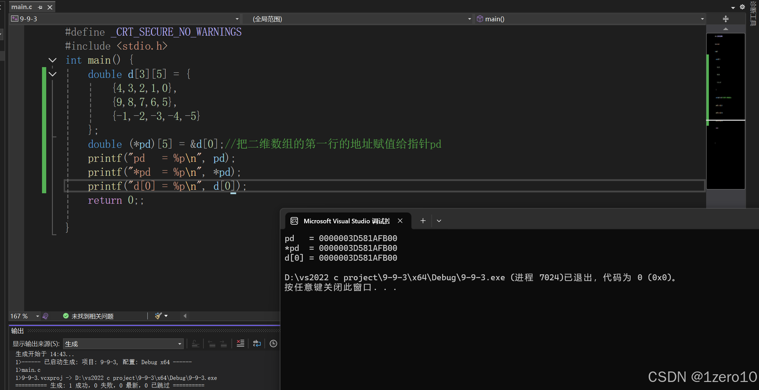Viewport: 759px width, 390px height.
Task: Expand console tab list chevron dropdown
Action: (439, 221)
